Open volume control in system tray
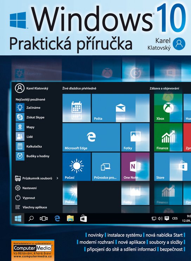This screenshot has height=261, width=191. pos(160,219)
